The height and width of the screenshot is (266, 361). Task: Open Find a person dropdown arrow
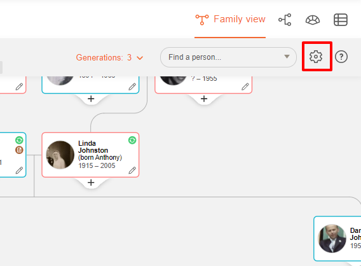tap(287, 57)
